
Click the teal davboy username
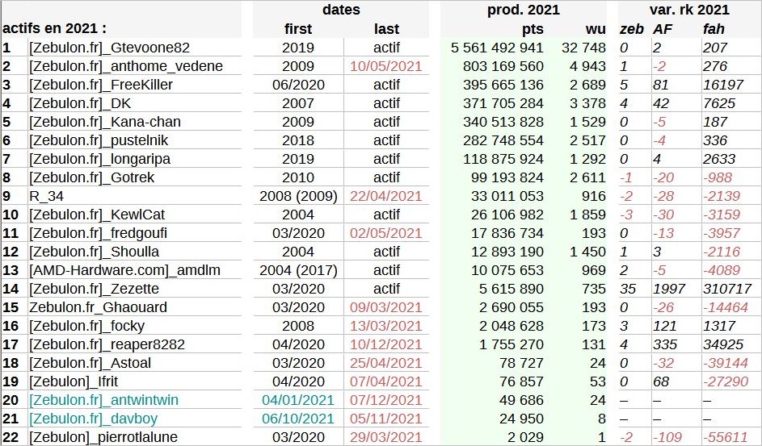click(93, 419)
